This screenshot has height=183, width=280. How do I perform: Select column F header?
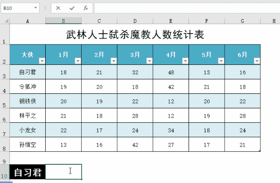207,21
